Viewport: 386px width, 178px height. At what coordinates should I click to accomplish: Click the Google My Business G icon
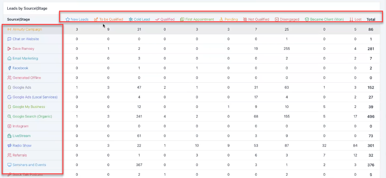(9, 107)
